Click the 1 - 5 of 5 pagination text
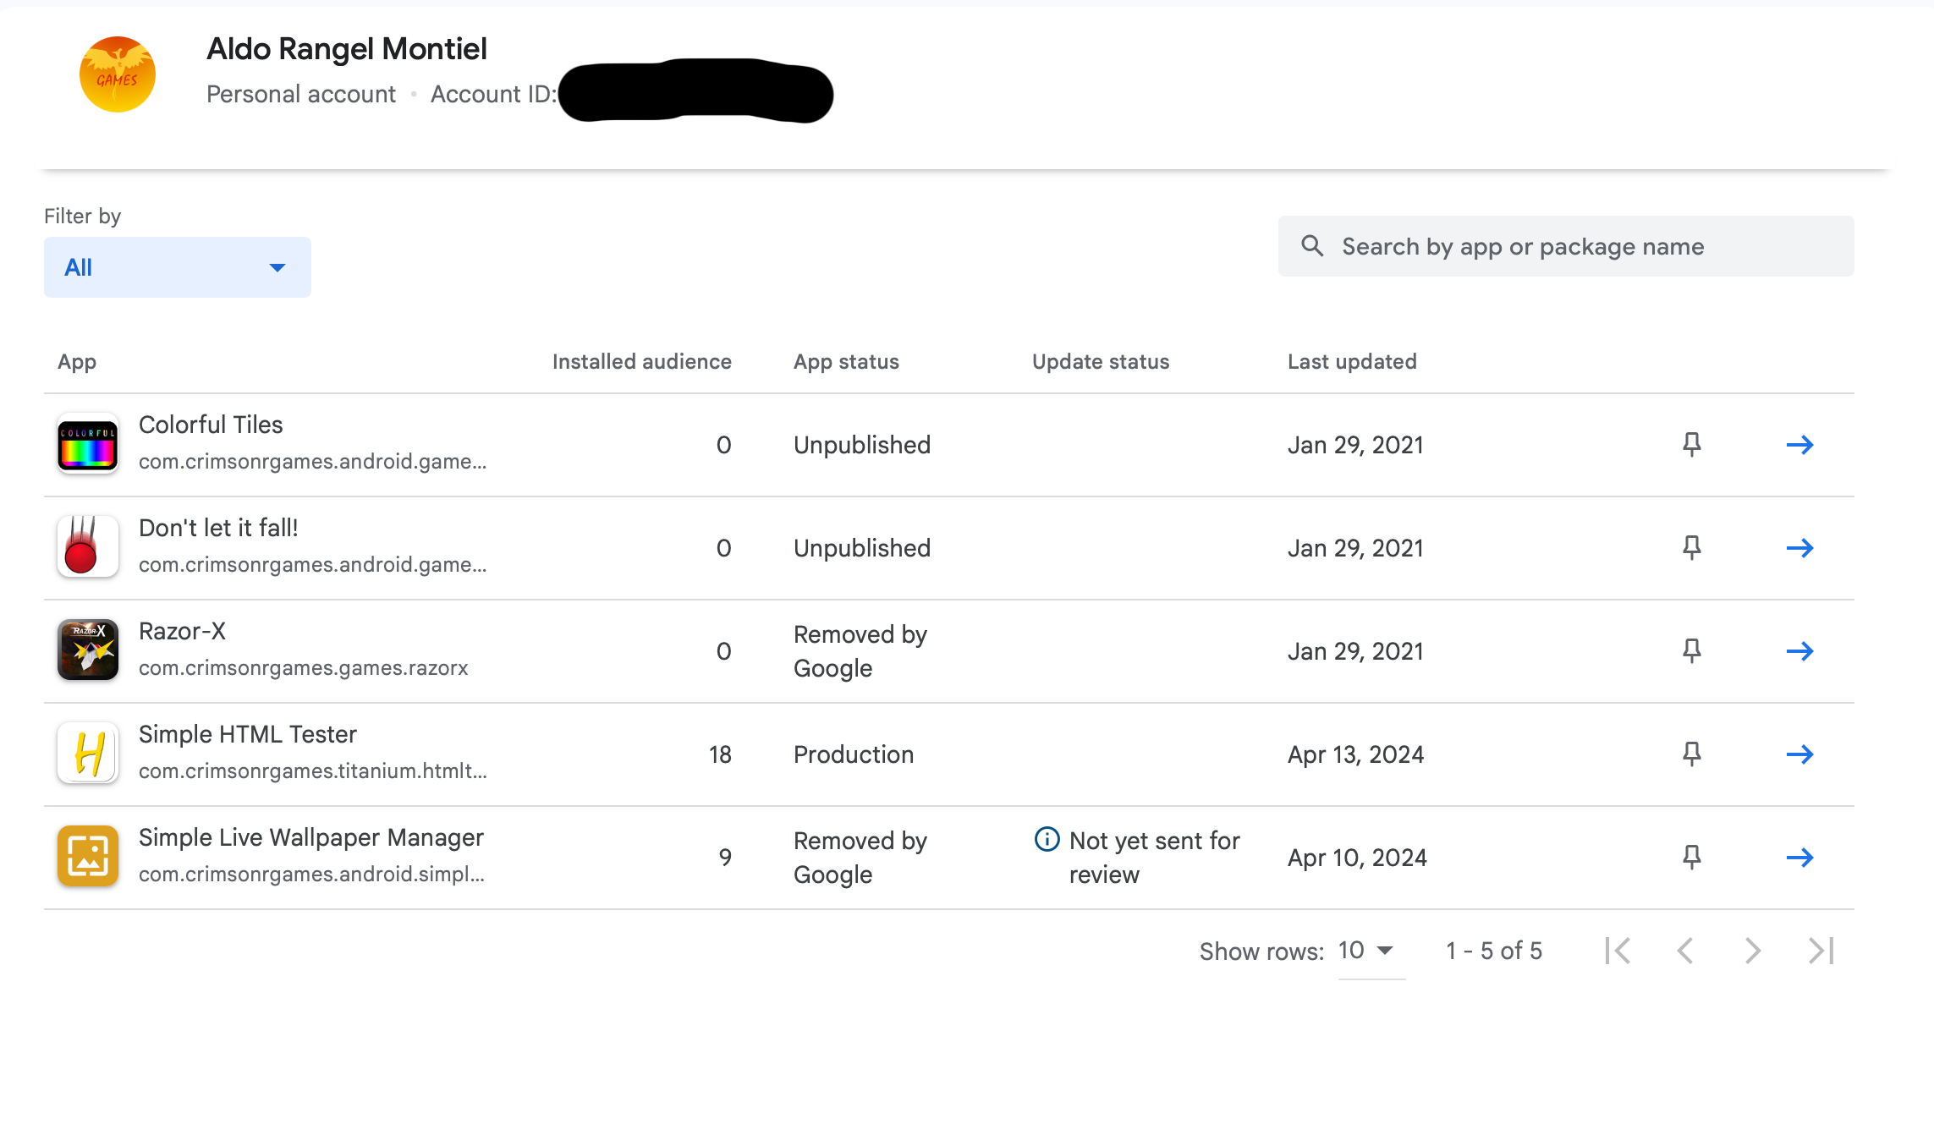The width and height of the screenshot is (1934, 1135). 1494,951
